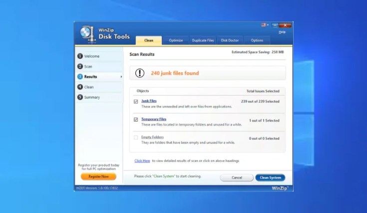Click the step 4 Clean number icon
The width and height of the screenshot is (367, 213).
[x=80, y=87]
